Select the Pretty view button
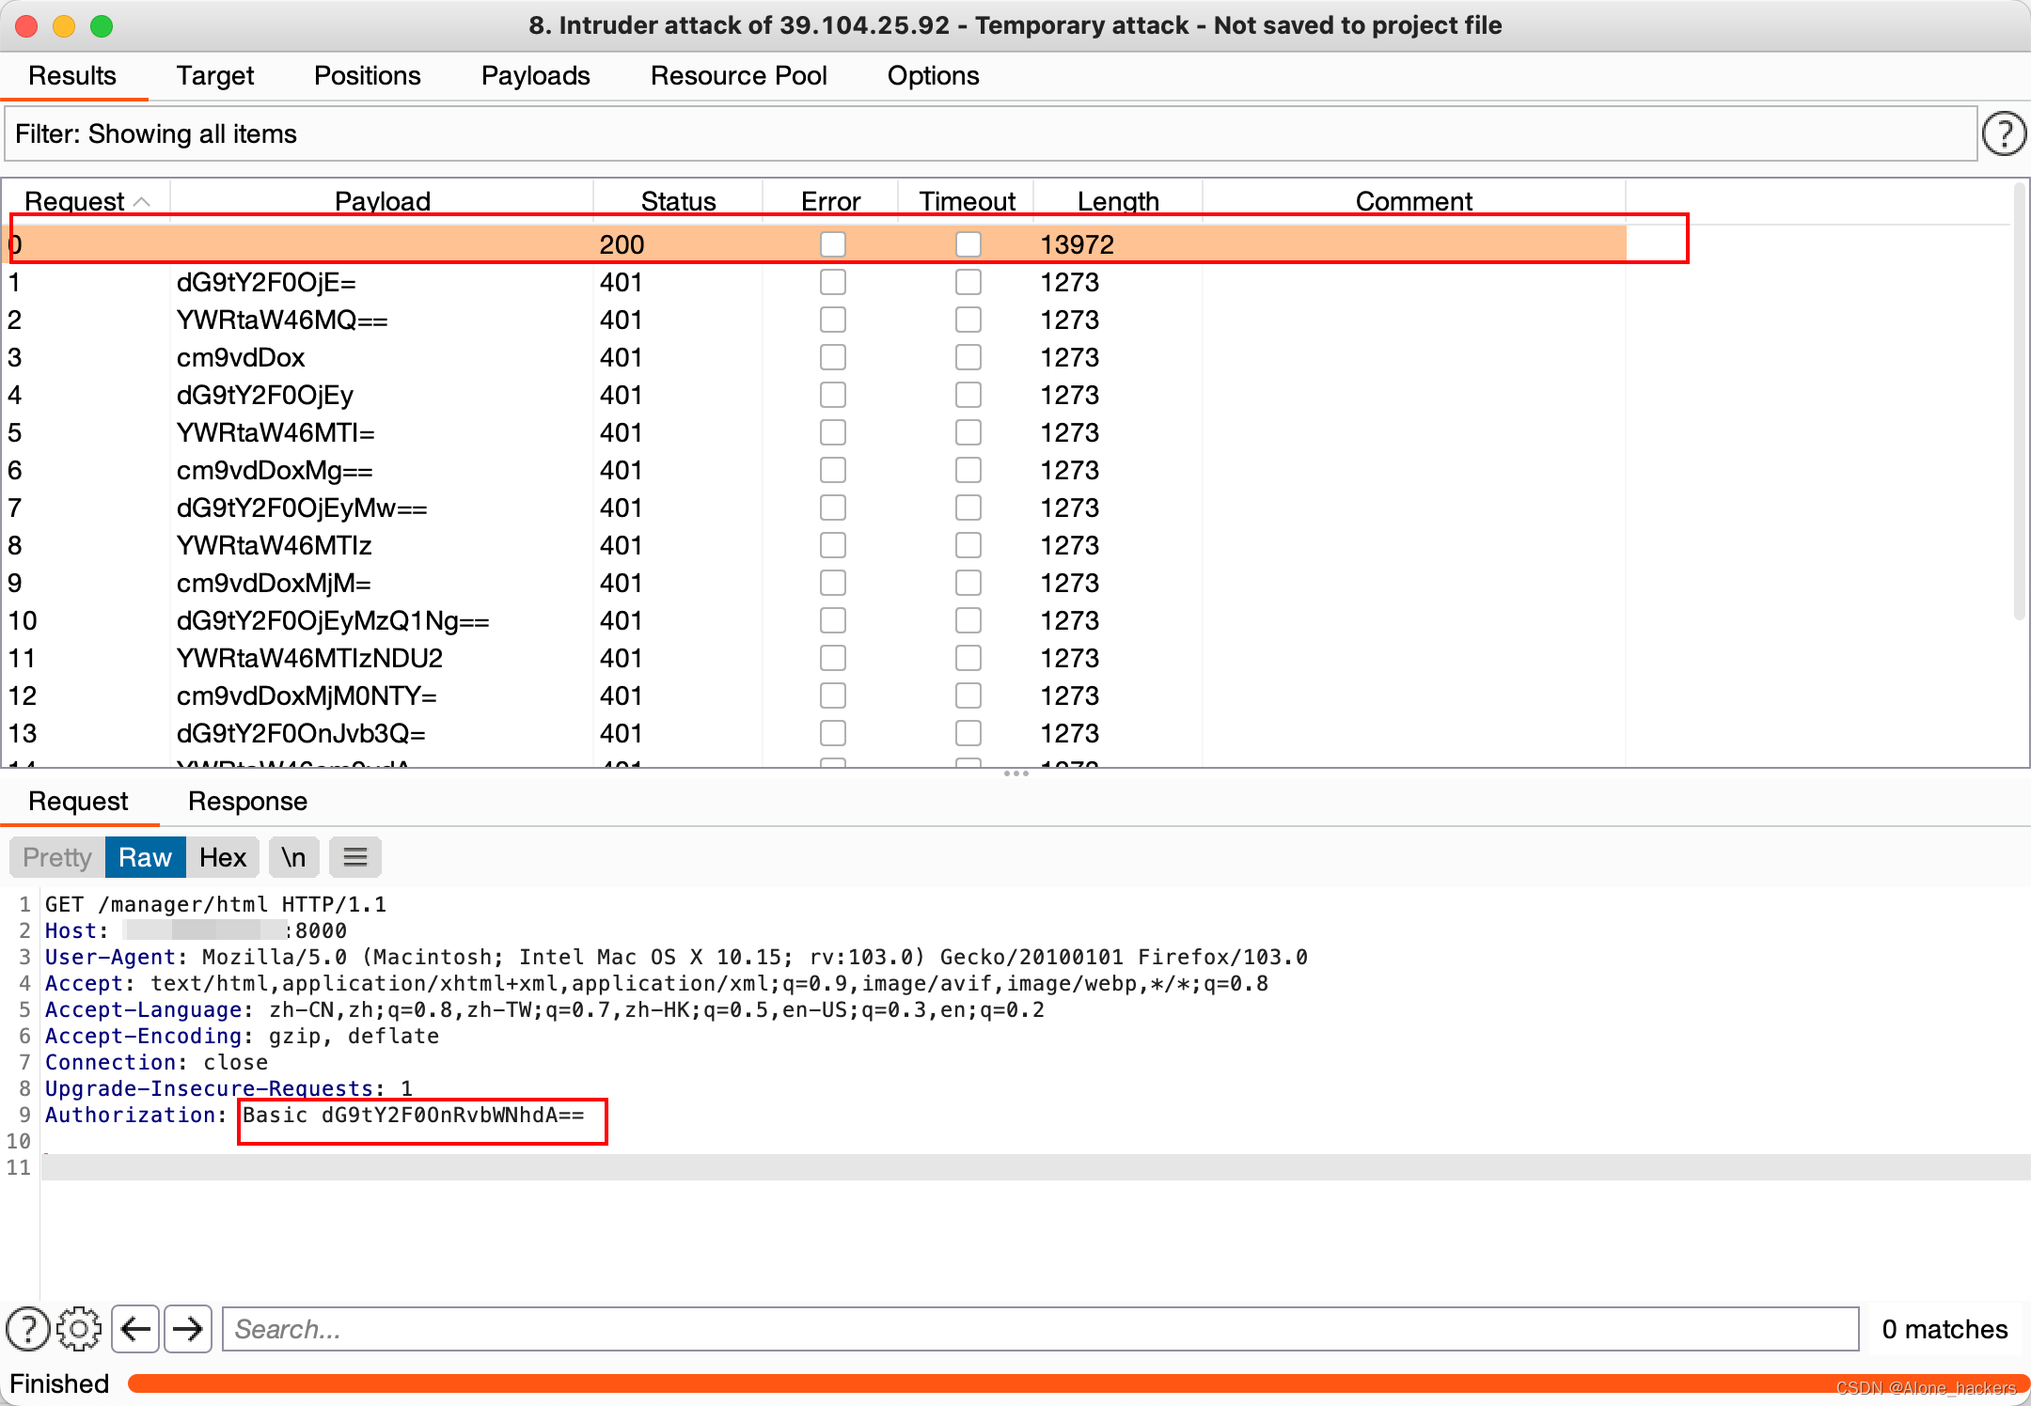Screen dimensions: 2031x1406 coord(57,857)
